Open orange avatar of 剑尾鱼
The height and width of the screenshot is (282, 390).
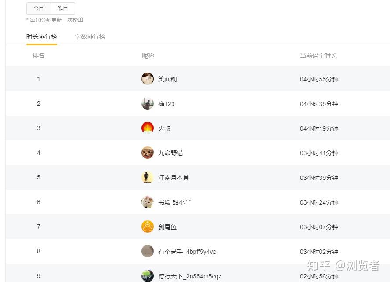pyautogui.click(x=148, y=227)
